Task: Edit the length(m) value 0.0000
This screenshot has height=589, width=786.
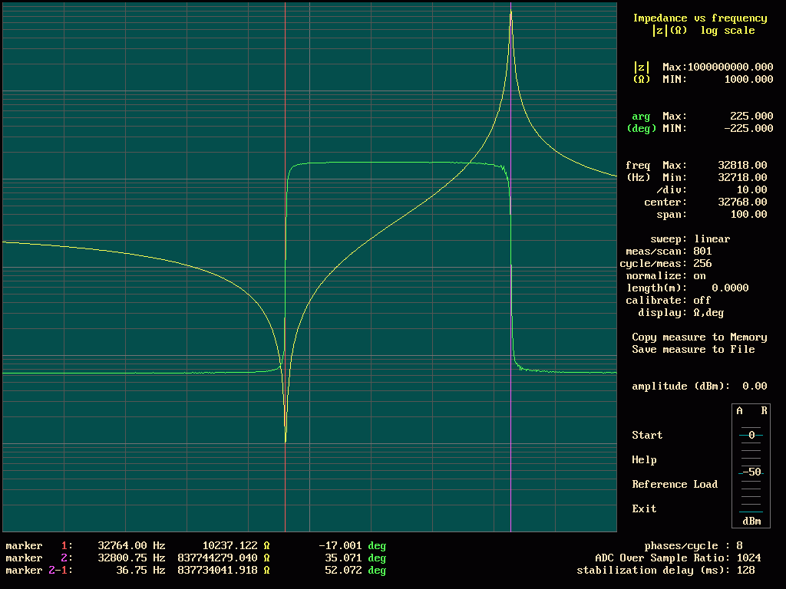Action: point(730,288)
